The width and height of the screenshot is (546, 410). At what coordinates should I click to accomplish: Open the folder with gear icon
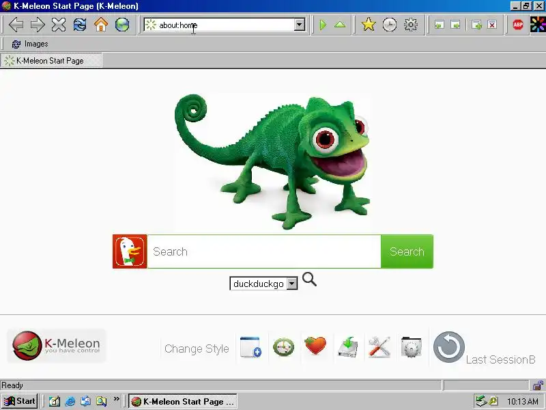[x=412, y=347]
